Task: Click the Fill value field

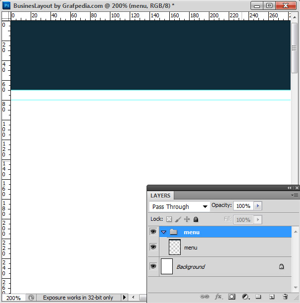Action: point(244,220)
